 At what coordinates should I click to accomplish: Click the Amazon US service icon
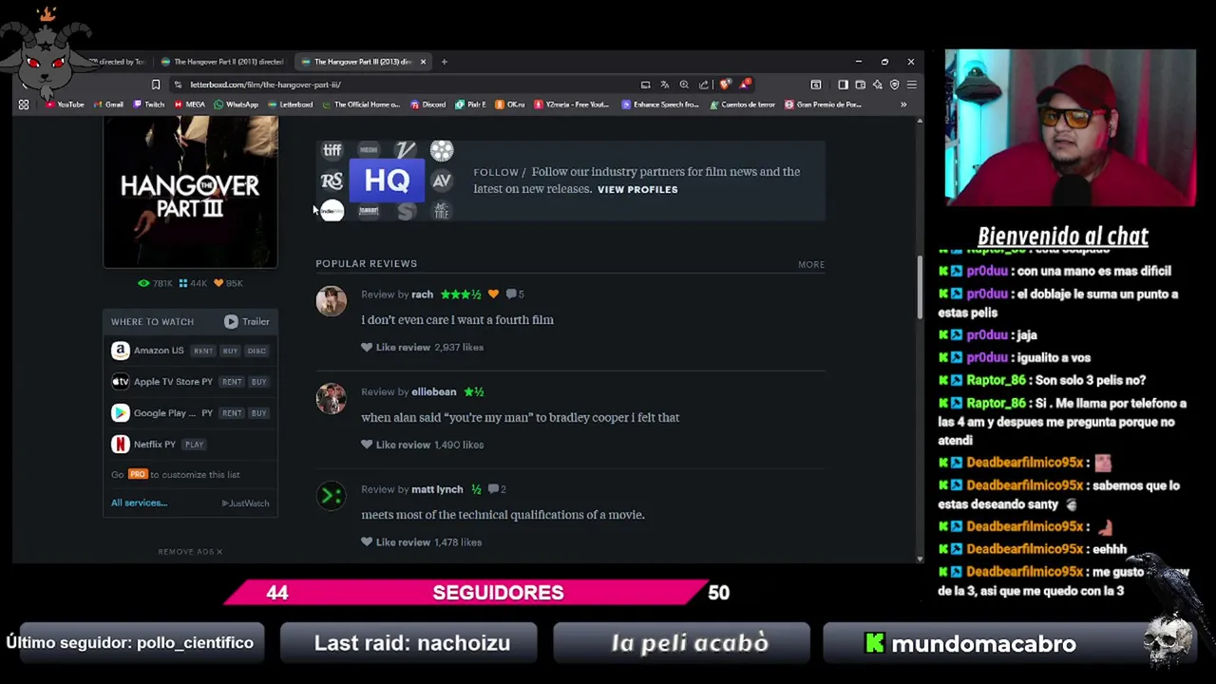[120, 351]
